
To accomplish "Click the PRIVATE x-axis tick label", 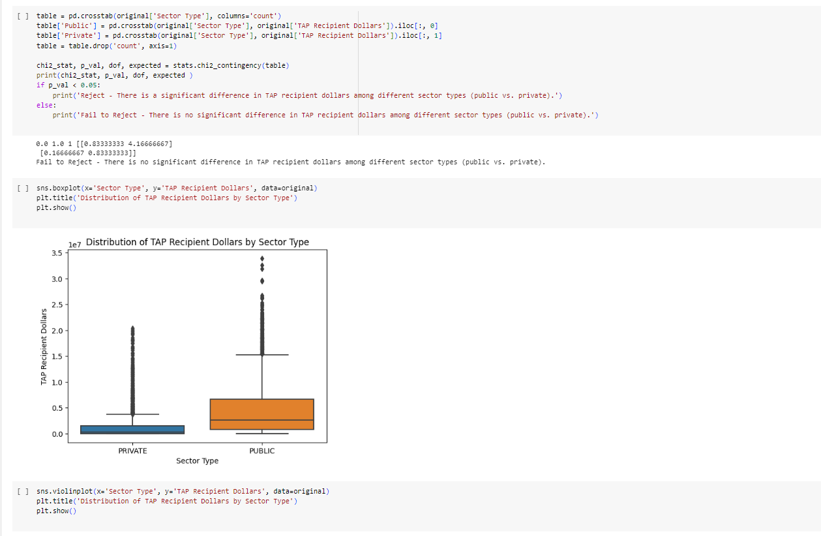I will pos(132,451).
